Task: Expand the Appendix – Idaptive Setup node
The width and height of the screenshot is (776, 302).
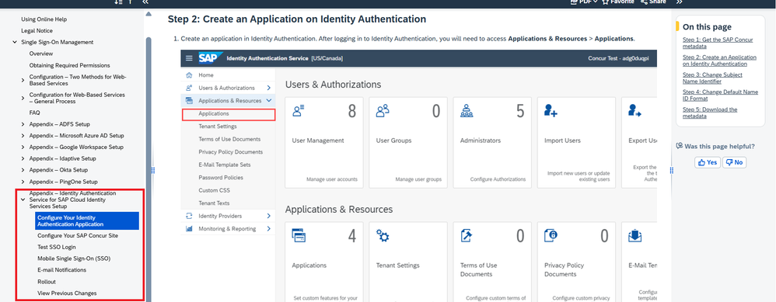Action: [x=23, y=158]
